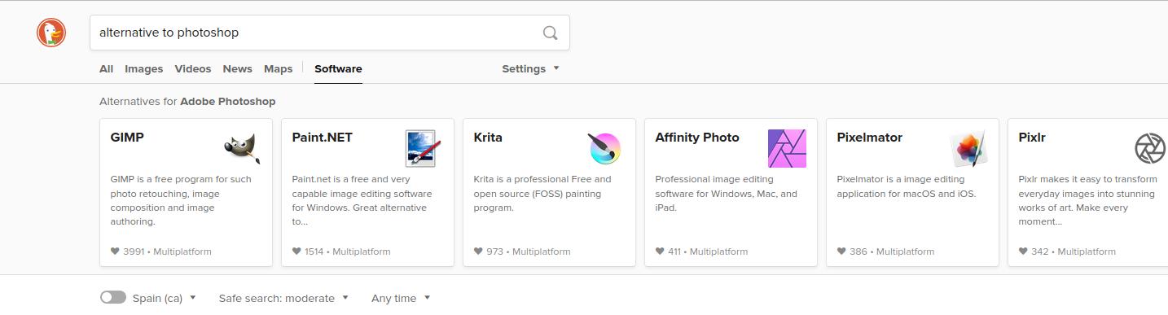This screenshot has width=1168, height=315.
Task: Click the heart icon on Pixelmator card
Action: pos(841,252)
